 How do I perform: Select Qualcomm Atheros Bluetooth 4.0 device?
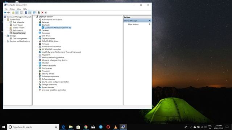pos(58,27)
